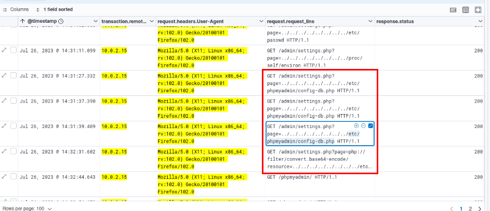Open response.status column options chevron
The height and width of the screenshot is (211, 490).
(x=481, y=21)
